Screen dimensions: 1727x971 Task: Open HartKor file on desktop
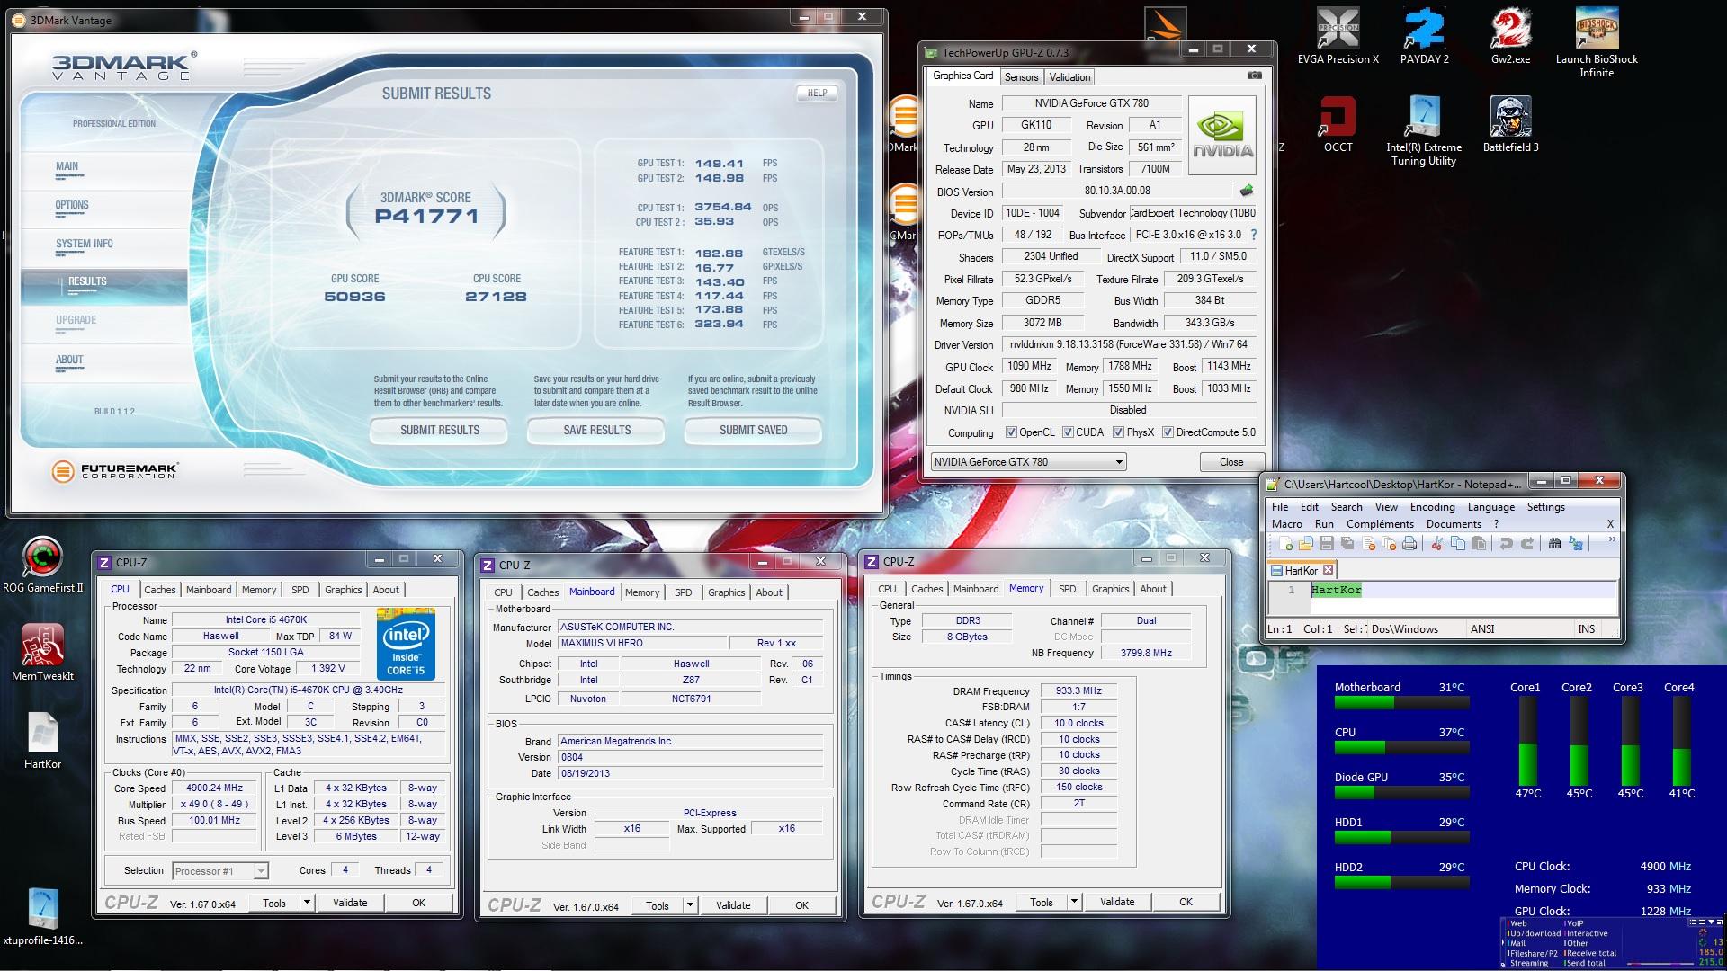(42, 741)
